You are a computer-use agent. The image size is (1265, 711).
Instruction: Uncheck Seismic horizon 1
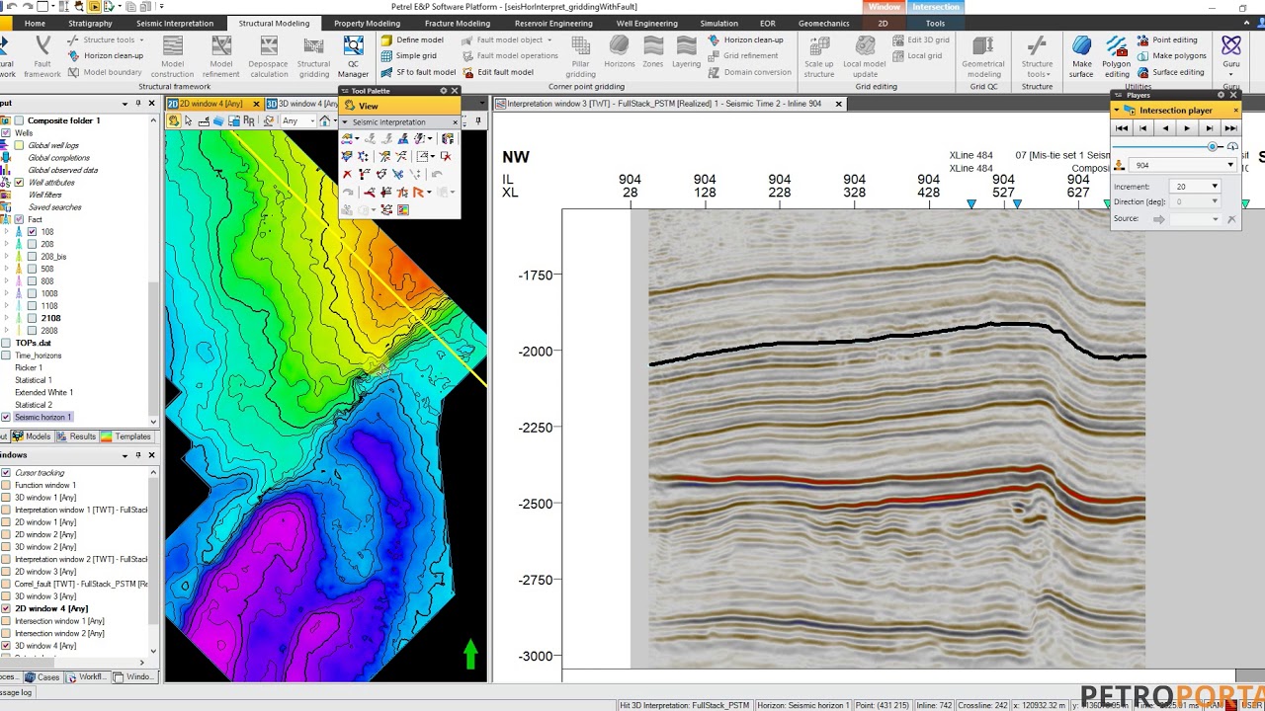(6, 417)
